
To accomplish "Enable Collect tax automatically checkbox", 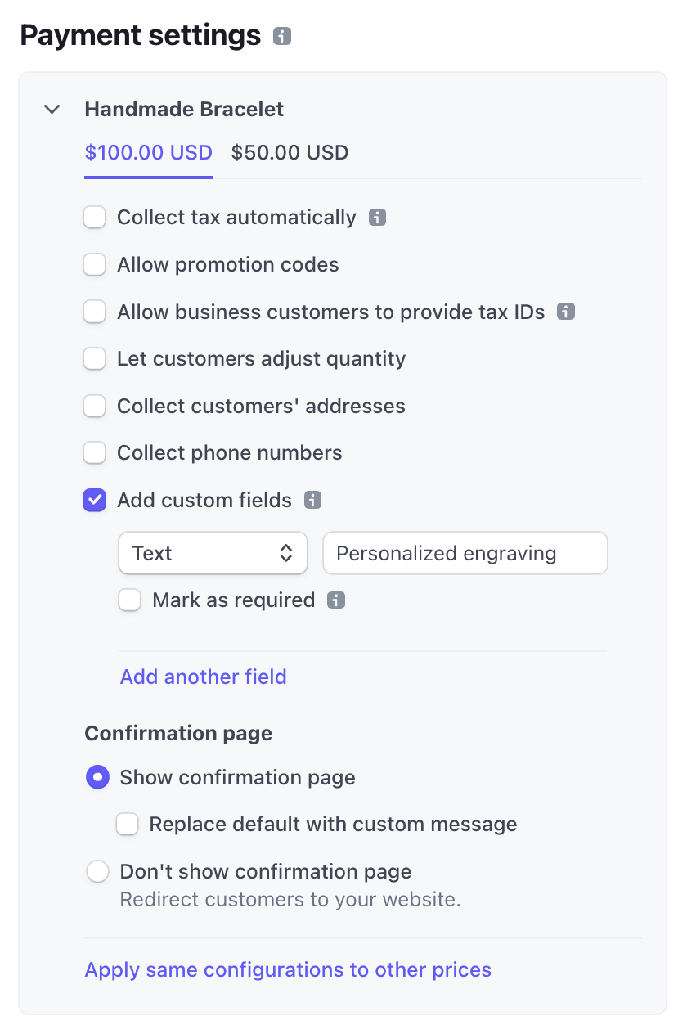I will [x=95, y=218].
